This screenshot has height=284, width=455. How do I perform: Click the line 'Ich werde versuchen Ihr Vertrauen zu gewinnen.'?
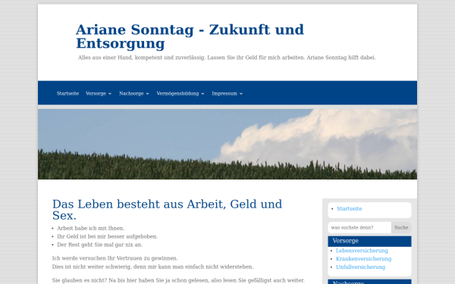coord(115,258)
